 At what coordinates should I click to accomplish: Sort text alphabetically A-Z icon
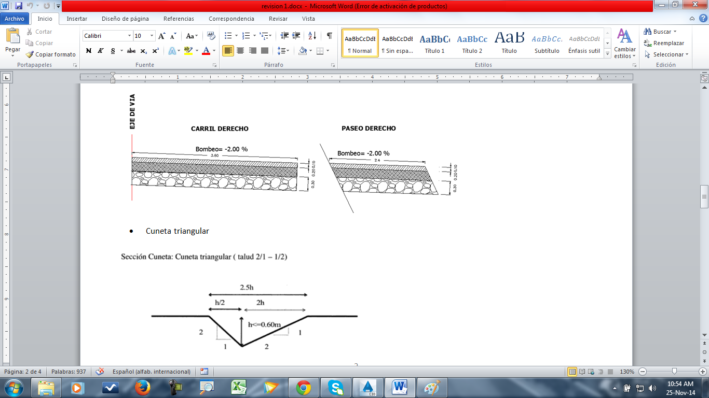(312, 36)
